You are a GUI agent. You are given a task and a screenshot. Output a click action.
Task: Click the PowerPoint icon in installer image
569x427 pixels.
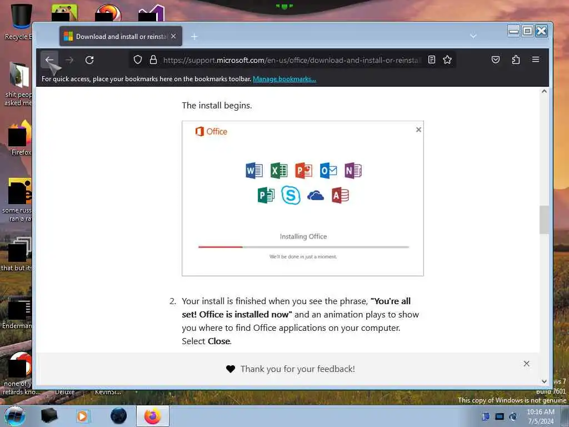tap(303, 171)
